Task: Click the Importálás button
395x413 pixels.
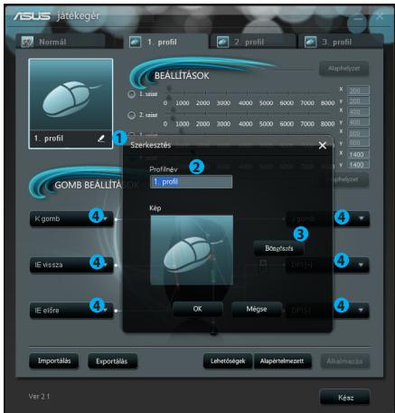Action: point(54,360)
